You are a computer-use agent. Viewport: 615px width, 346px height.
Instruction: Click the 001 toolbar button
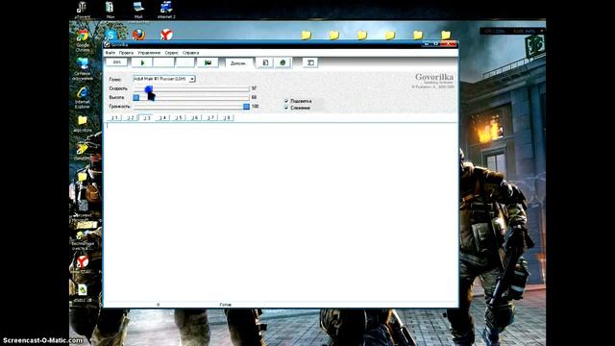tap(117, 62)
